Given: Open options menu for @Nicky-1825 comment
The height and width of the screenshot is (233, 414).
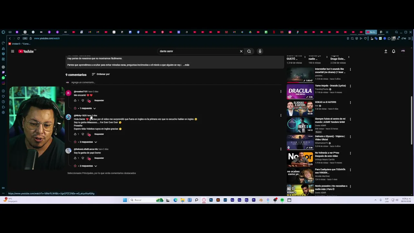Looking at the screenshot, I should click(x=281, y=115).
